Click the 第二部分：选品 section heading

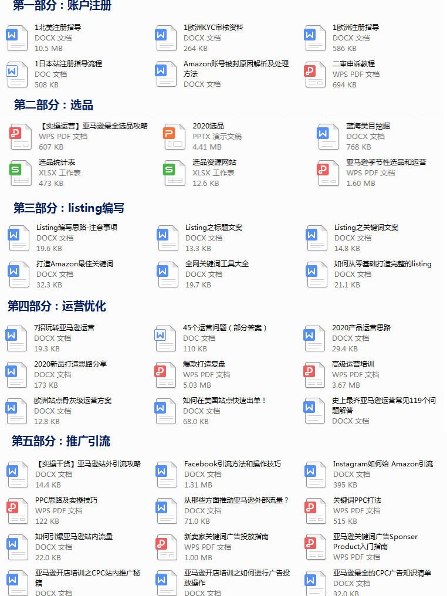coord(53,105)
